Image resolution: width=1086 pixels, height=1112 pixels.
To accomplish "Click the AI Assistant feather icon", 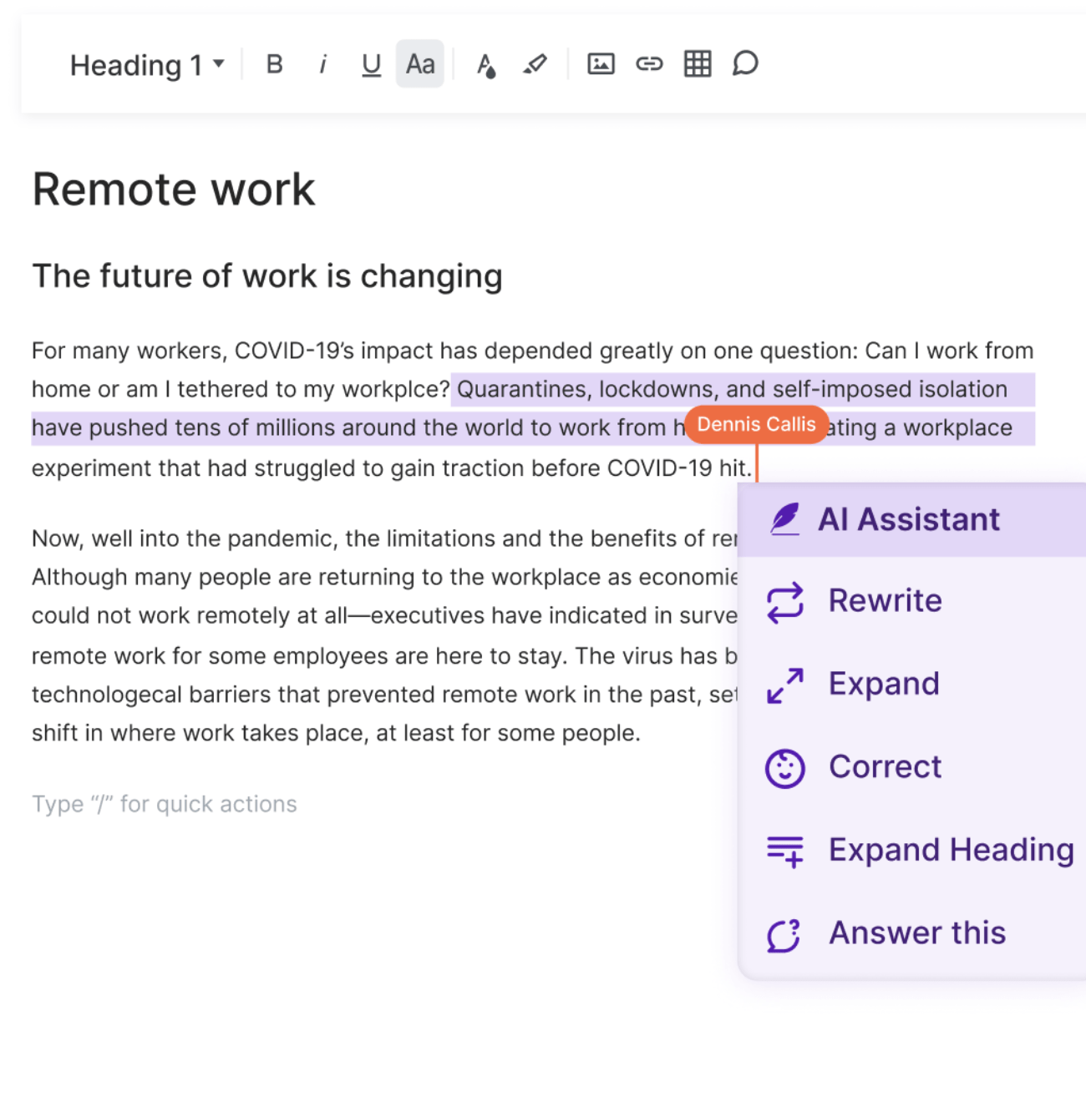I will point(784,519).
